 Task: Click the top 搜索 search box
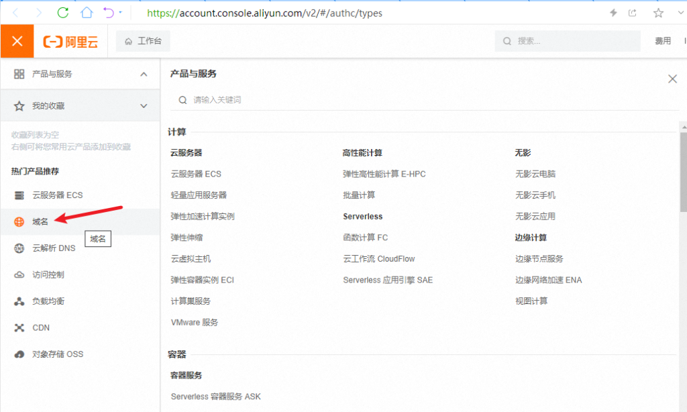tap(570, 41)
